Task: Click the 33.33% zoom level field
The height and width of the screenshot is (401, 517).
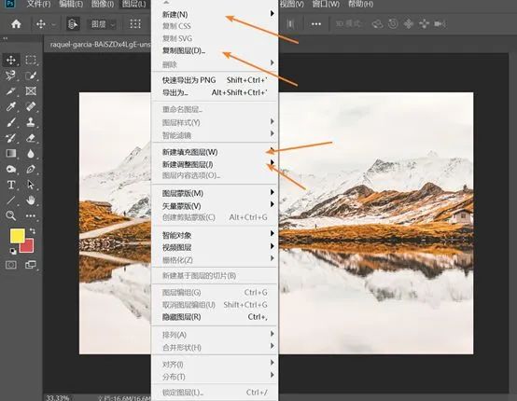Action: (x=58, y=397)
